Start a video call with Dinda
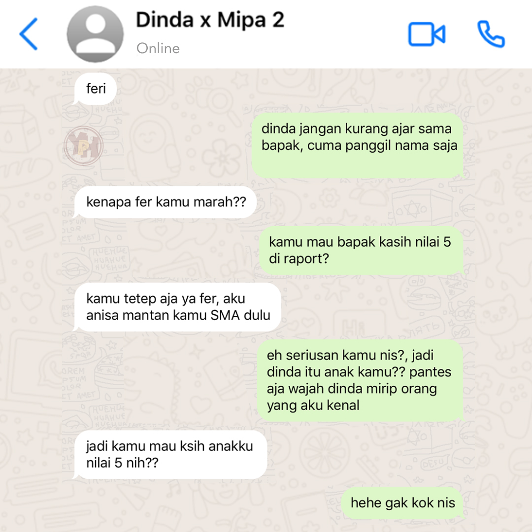 427,34
